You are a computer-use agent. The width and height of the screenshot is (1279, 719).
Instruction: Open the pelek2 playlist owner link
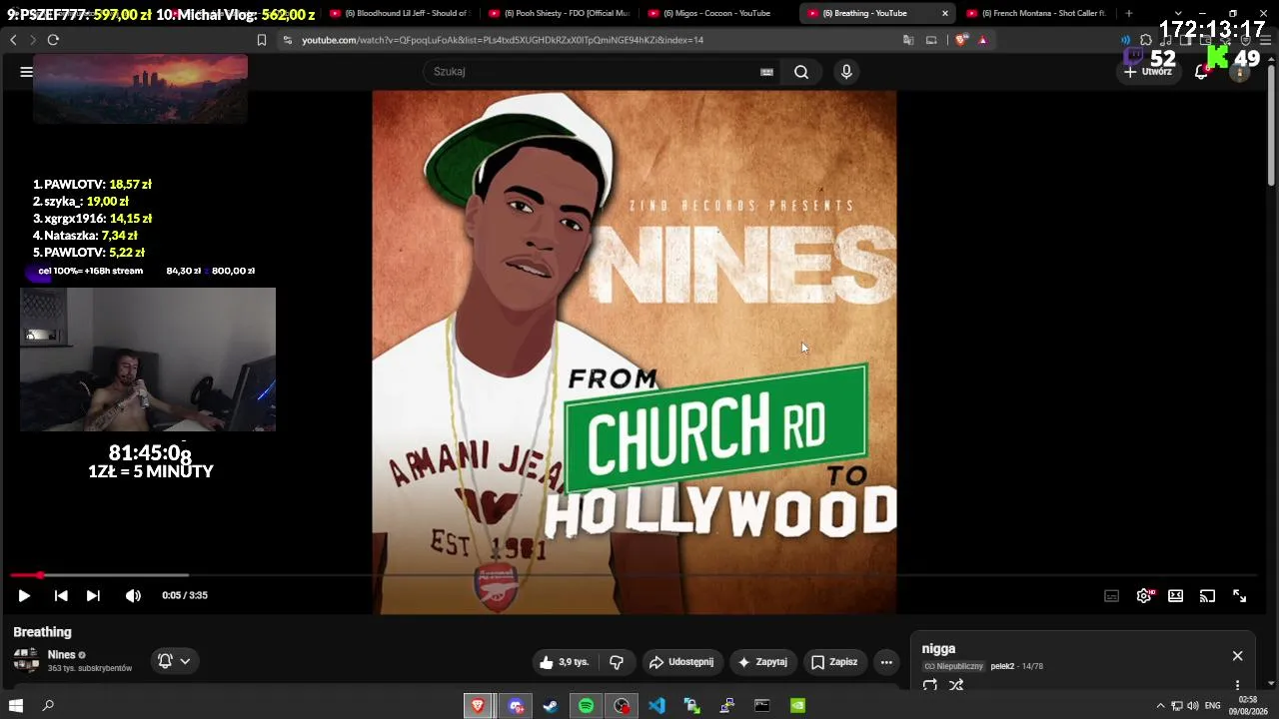coord(1002,666)
